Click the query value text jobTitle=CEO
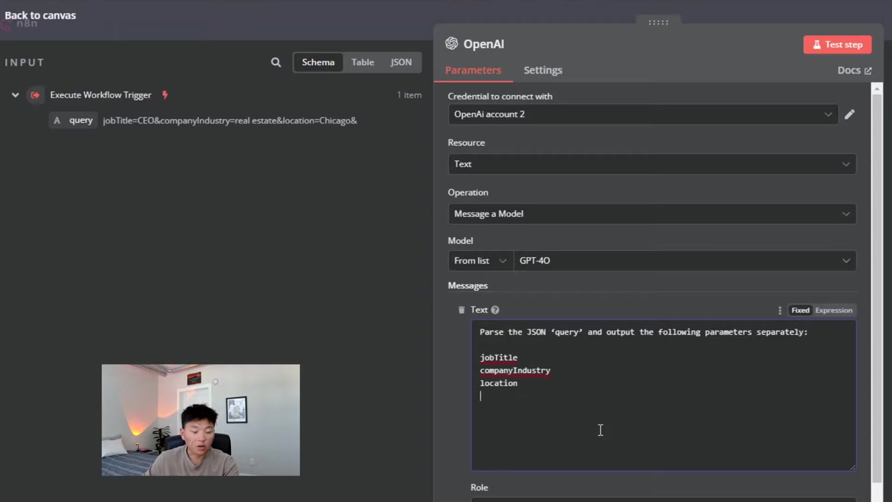 [230, 120]
